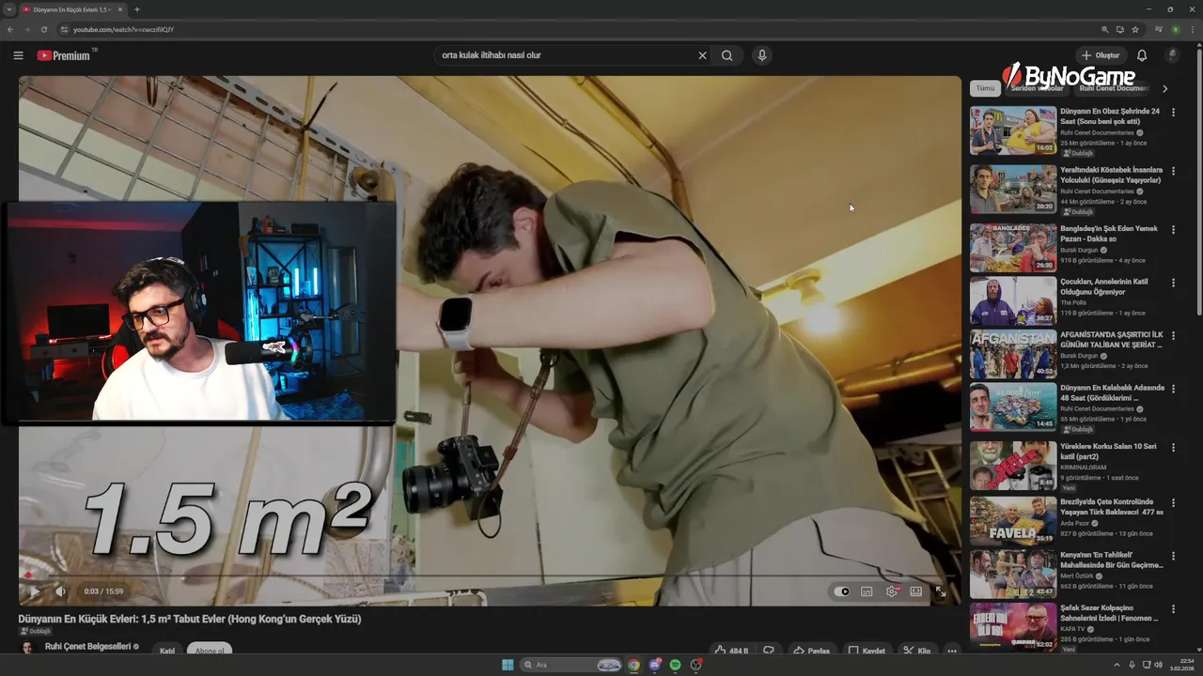Open the player settings gear
This screenshot has width=1203, height=676.
[892, 591]
